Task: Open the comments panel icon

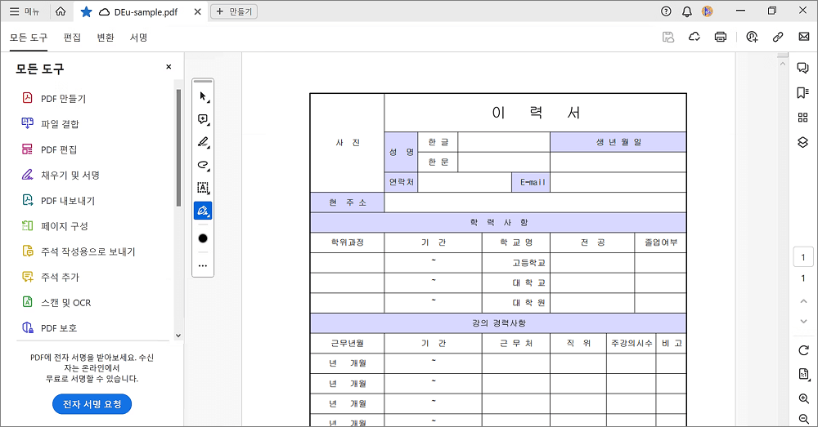Action: (x=803, y=68)
